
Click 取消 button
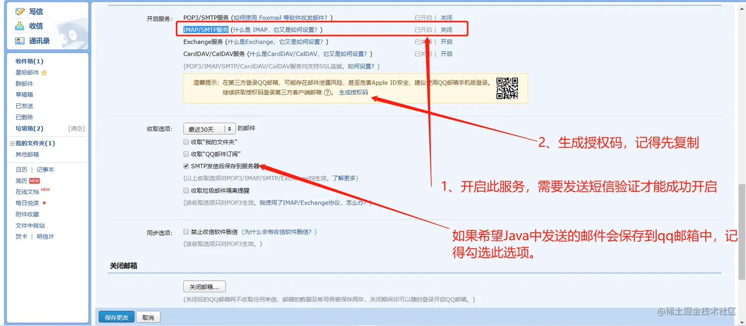[x=148, y=317]
